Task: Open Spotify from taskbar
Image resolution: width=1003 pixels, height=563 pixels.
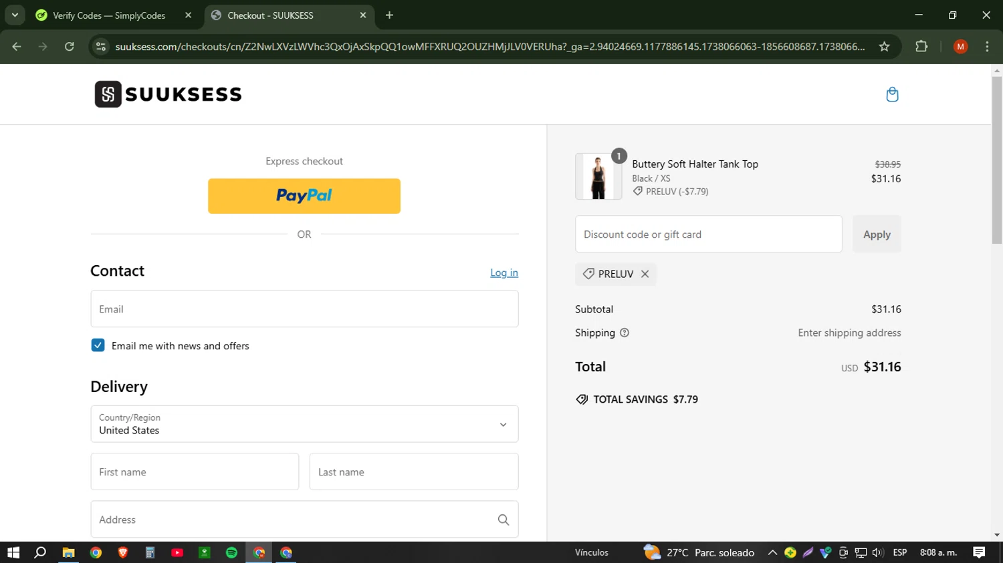Action: click(231, 552)
